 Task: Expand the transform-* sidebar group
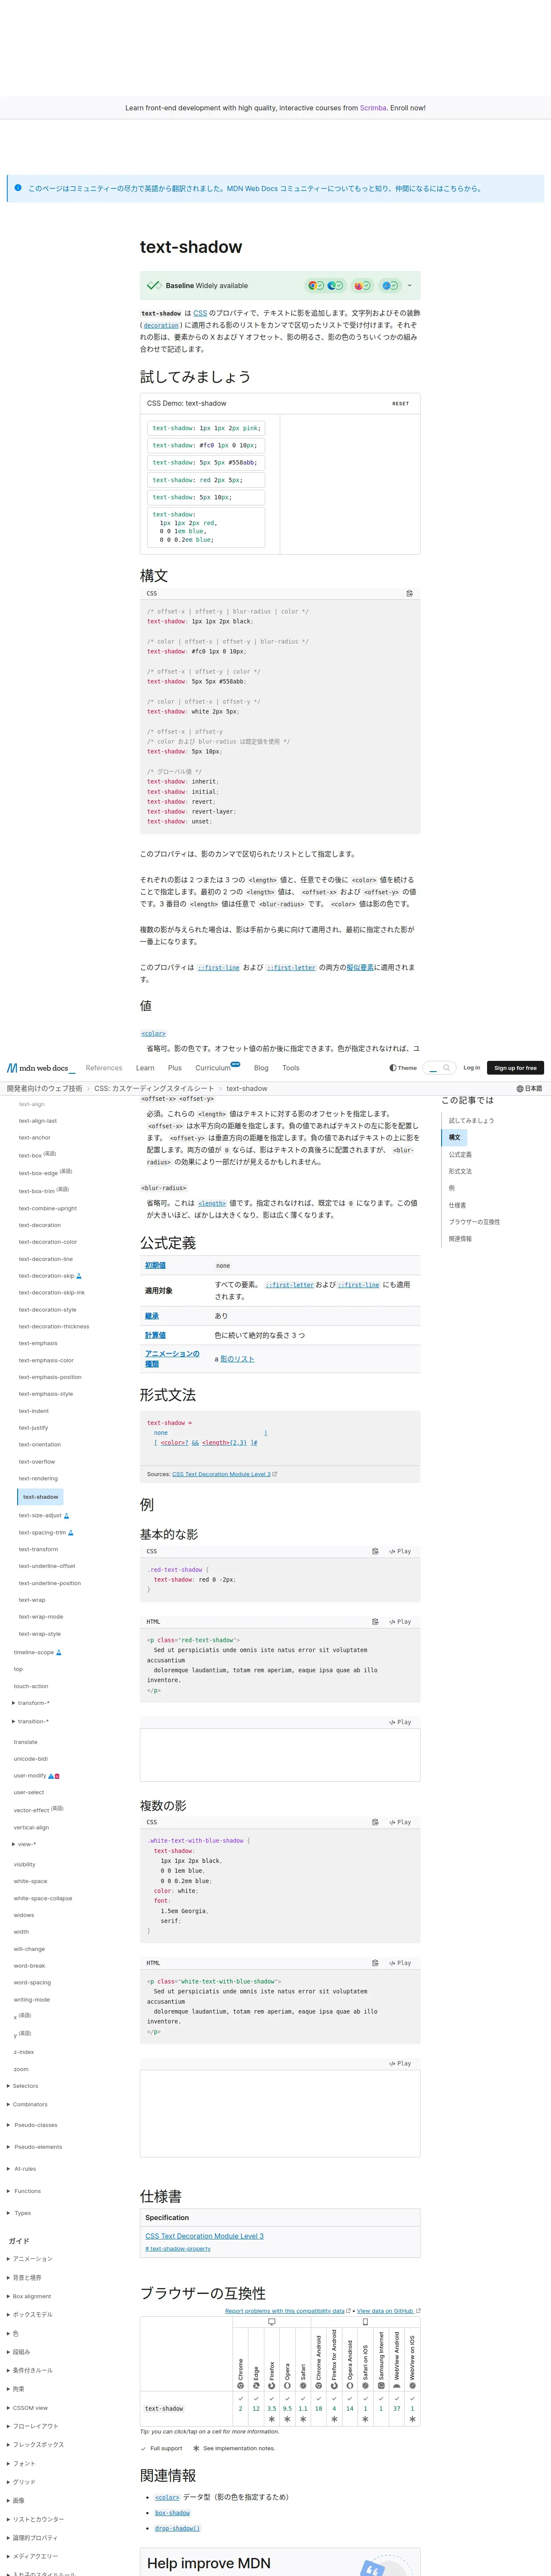pos(31,1703)
